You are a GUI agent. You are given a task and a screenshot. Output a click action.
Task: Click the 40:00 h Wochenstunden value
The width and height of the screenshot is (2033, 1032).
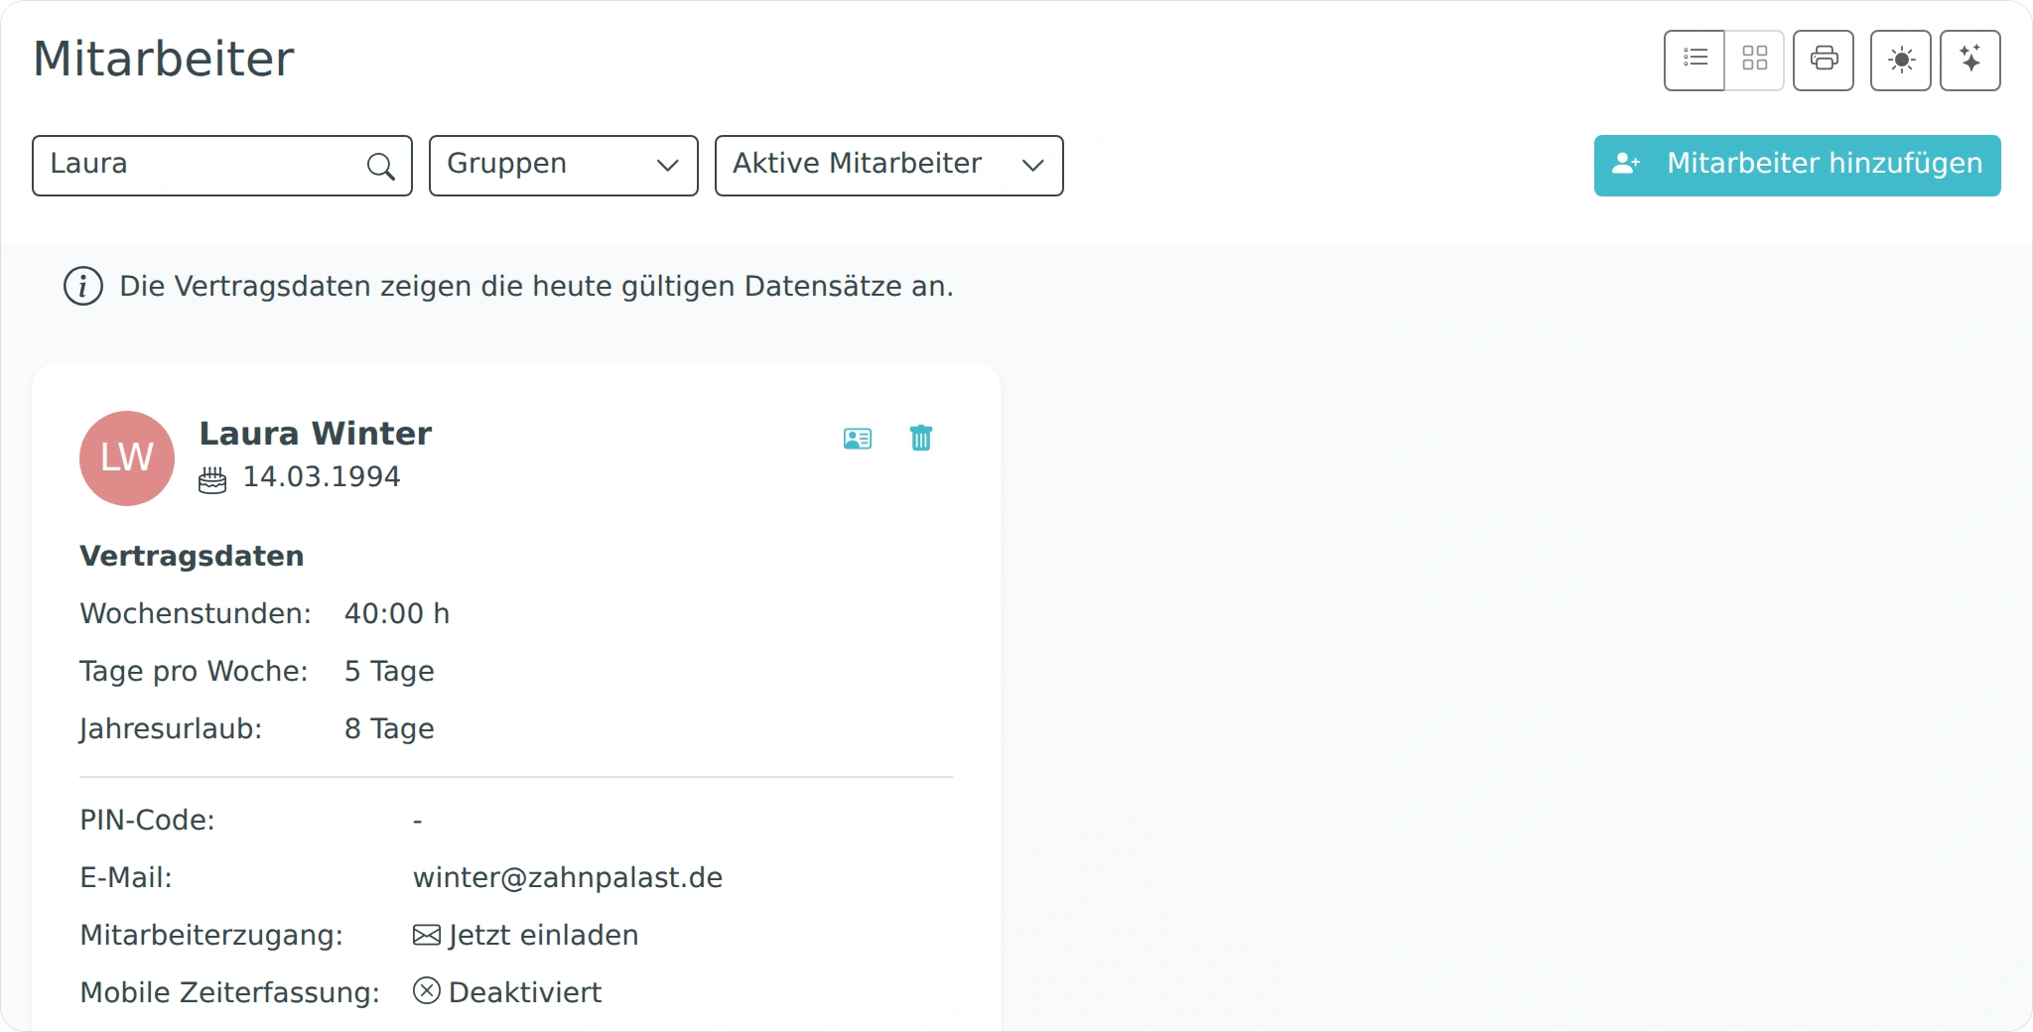point(397,614)
